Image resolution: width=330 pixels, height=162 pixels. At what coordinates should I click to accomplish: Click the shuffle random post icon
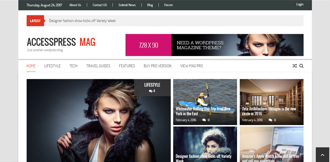294,66
